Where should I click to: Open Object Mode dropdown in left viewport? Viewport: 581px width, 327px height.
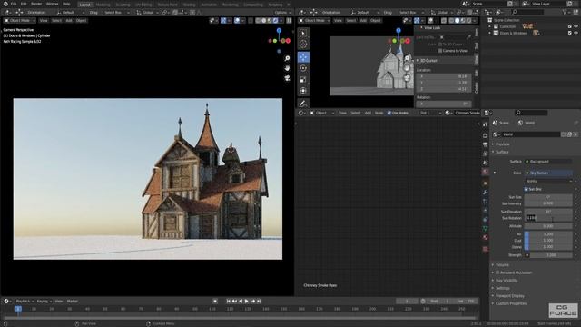pos(20,20)
